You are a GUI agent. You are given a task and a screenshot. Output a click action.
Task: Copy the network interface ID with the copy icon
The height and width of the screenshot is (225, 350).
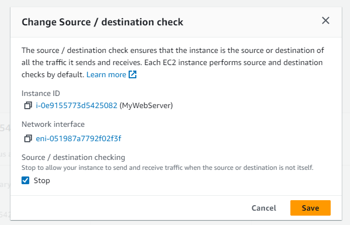(x=28, y=138)
